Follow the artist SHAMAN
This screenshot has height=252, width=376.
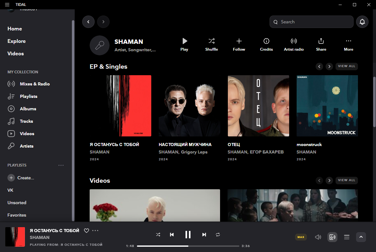239,44
